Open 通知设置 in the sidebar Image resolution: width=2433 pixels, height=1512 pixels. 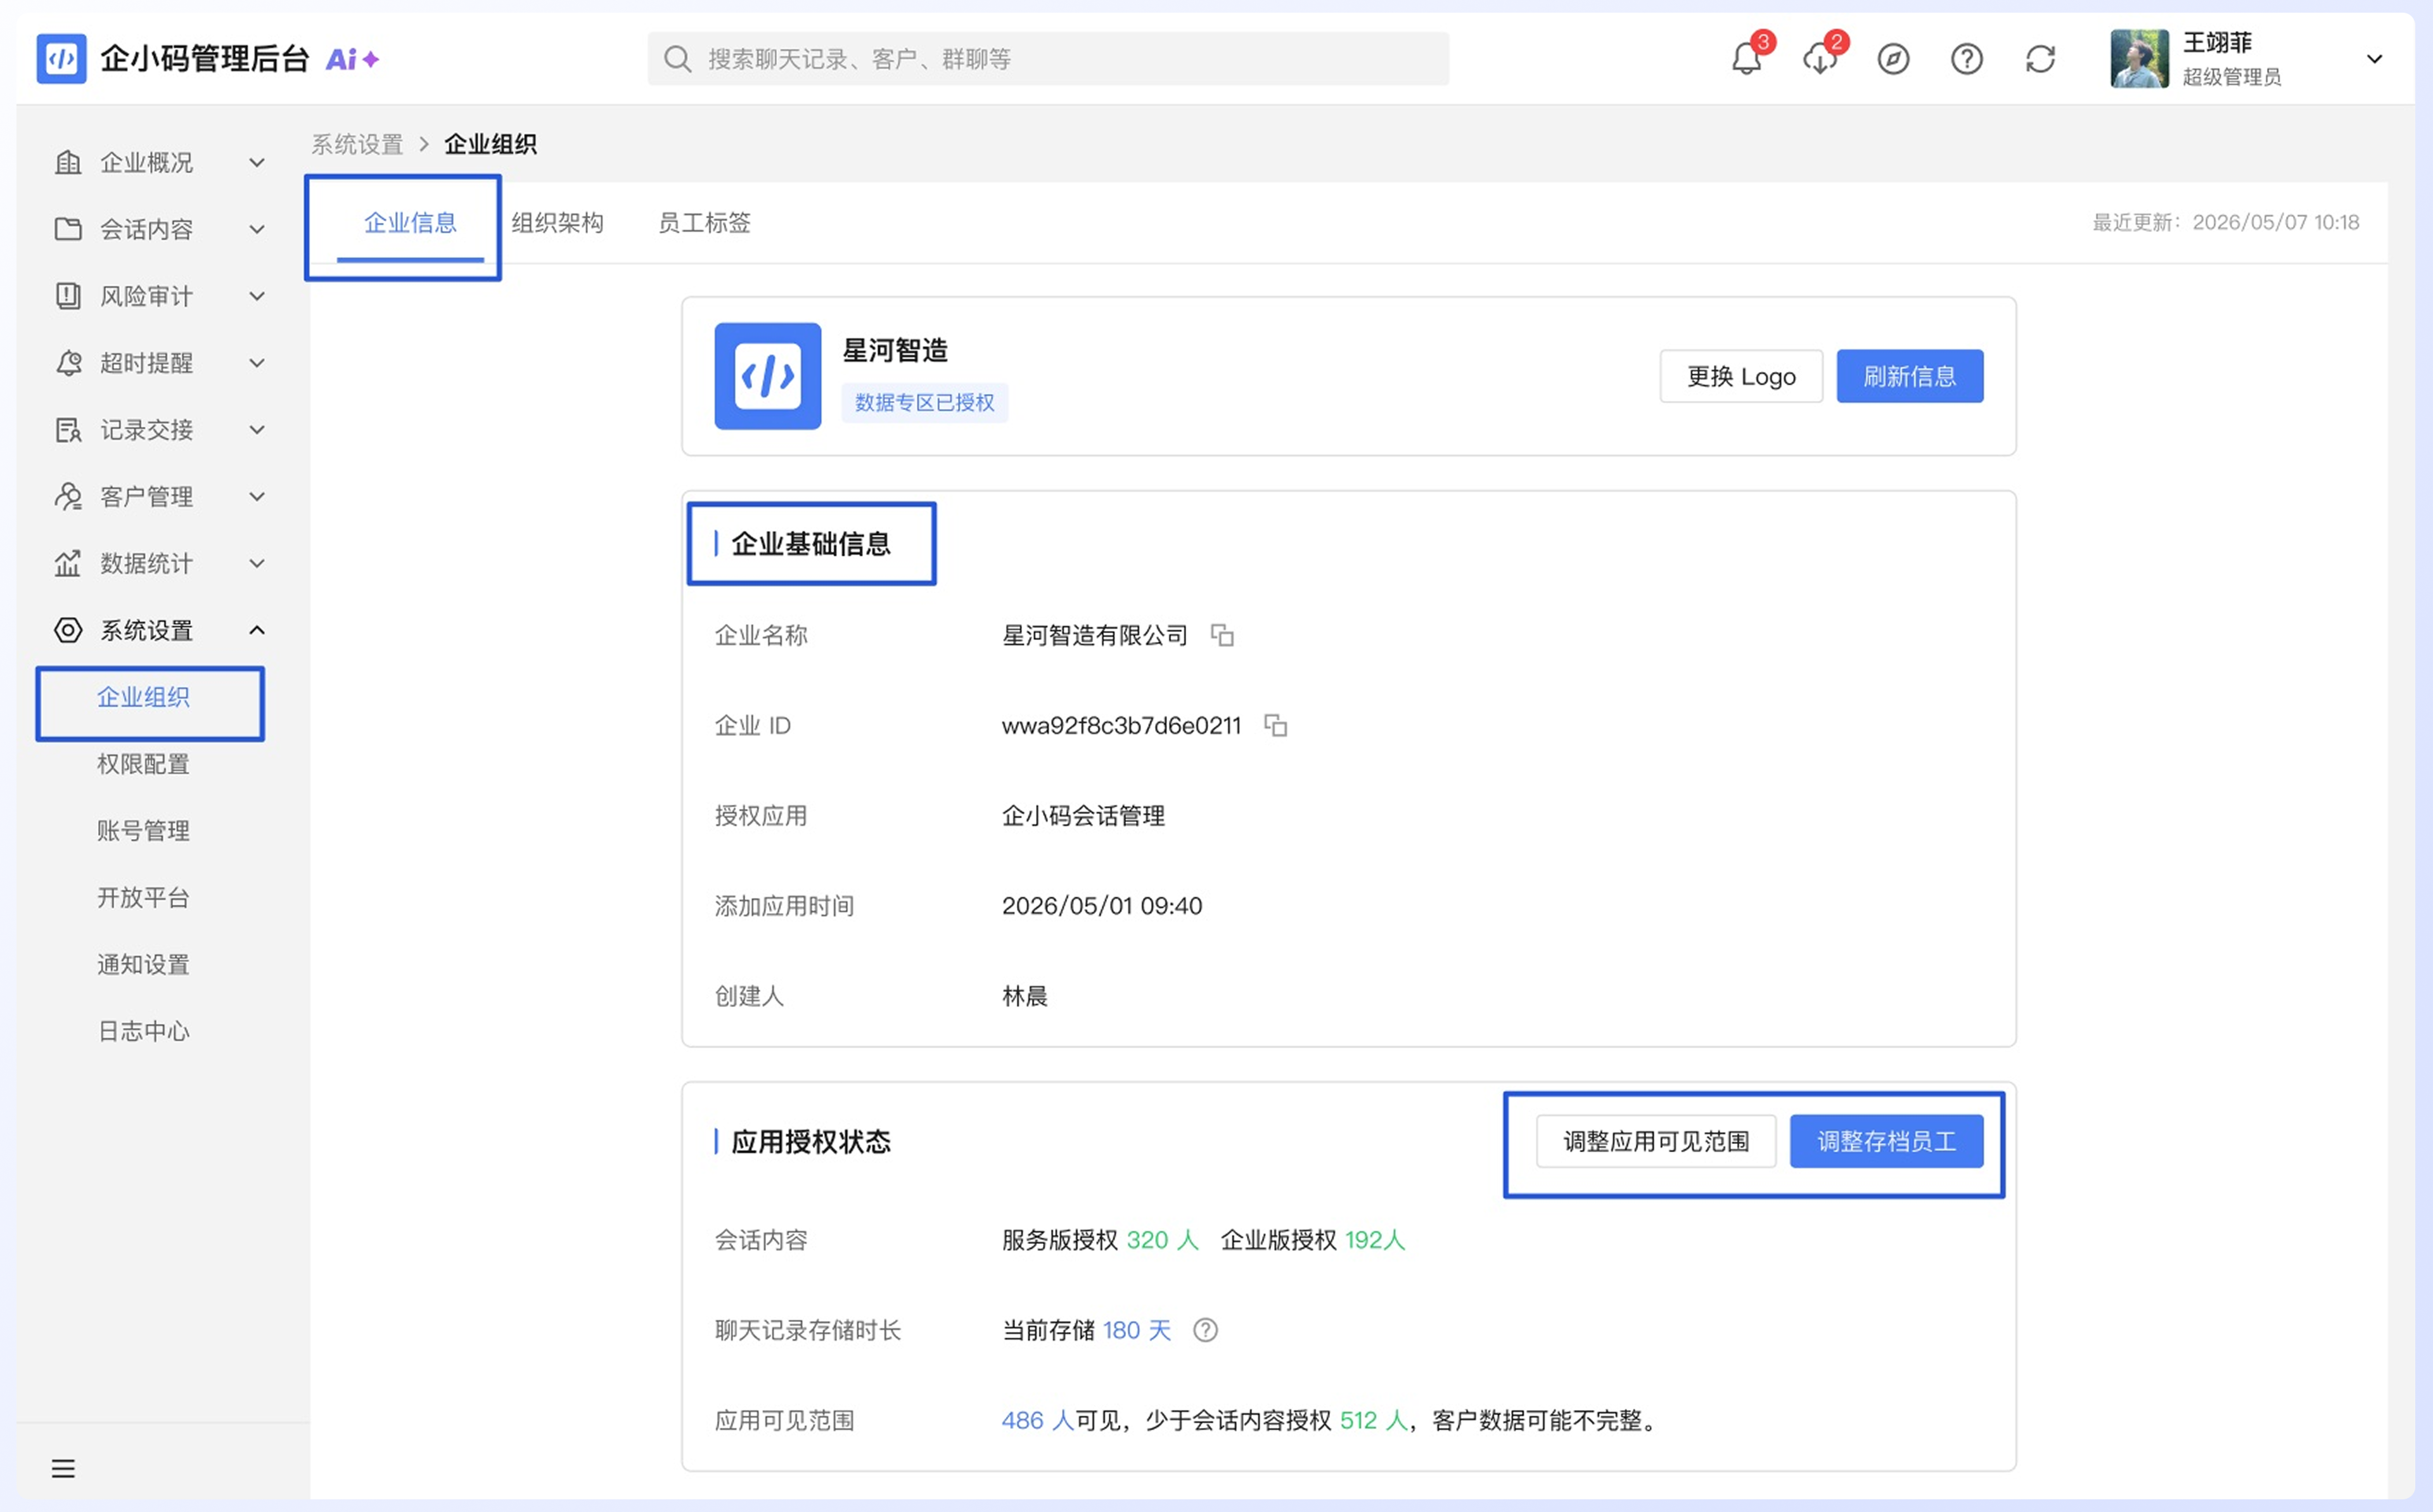click(143, 965)
